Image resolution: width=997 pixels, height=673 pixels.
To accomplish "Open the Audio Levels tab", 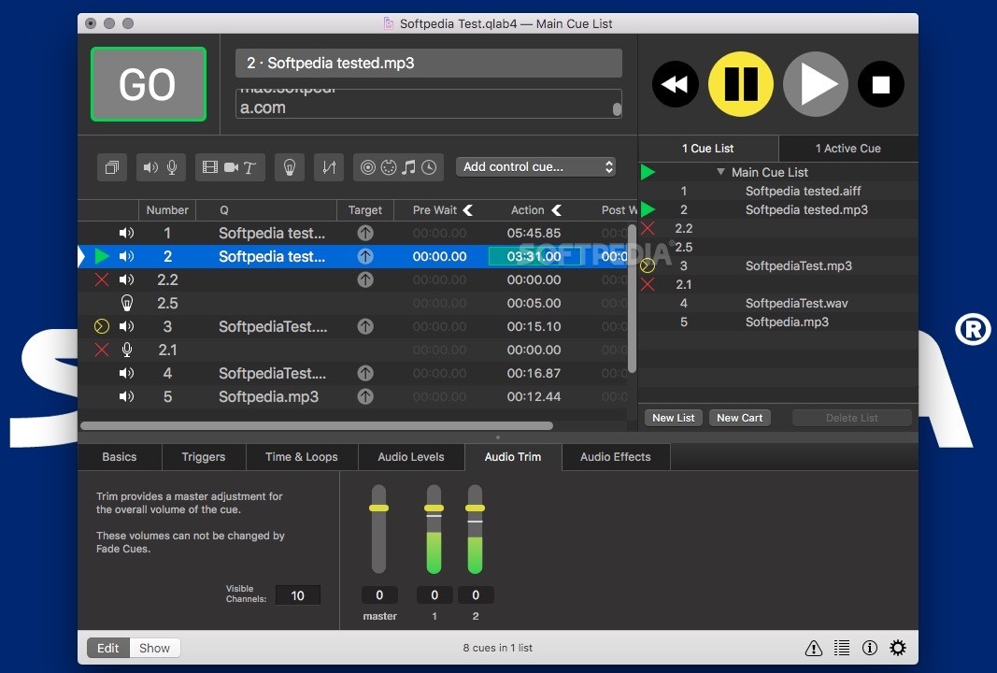I will (x=411, y=457).
